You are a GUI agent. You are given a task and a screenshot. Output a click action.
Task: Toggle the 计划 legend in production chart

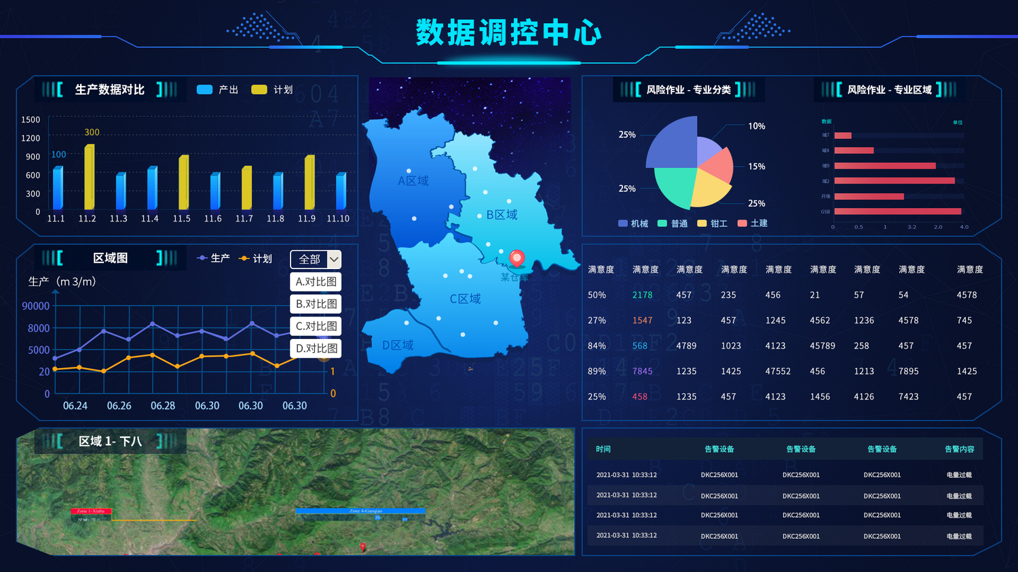click(x=272, y=89)
